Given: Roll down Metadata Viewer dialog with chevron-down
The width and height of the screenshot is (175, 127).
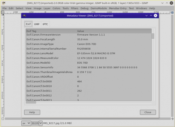Looking at the screenshot, I should click(146, 16).
